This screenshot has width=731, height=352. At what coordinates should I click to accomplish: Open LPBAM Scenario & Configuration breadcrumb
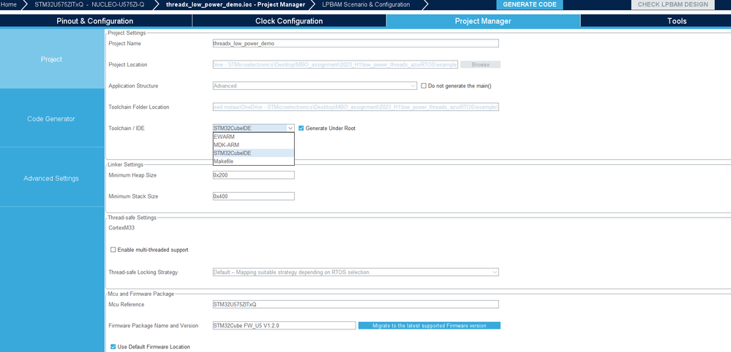pos(366,4)
